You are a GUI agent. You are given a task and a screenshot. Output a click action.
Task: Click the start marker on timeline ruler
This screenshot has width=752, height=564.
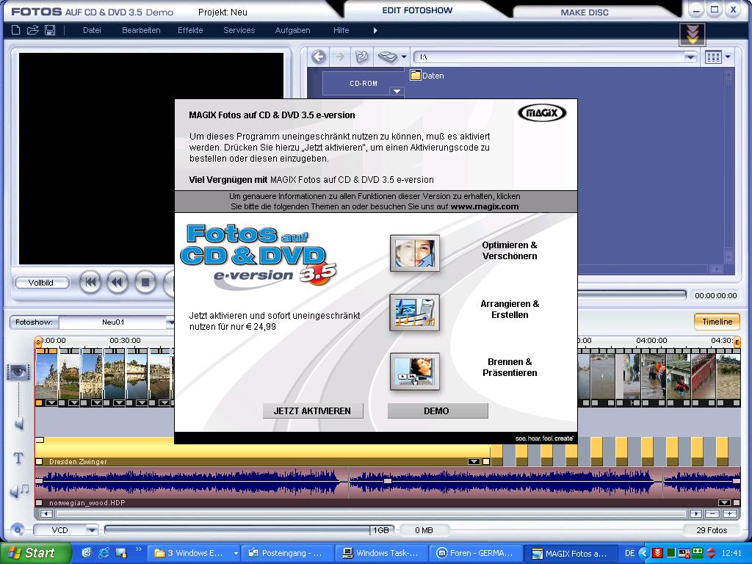tap(38, 341)
